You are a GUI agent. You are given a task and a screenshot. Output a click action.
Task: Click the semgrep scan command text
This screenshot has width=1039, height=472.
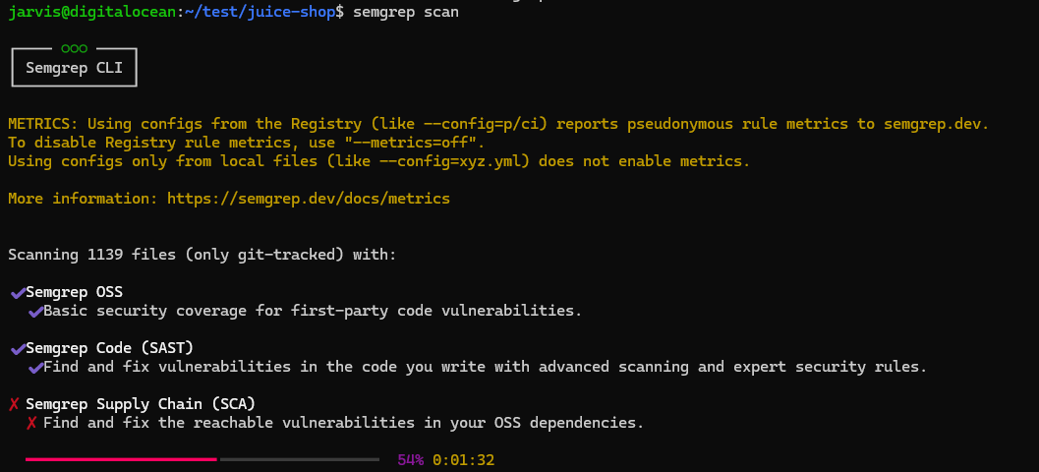point(406,13)
